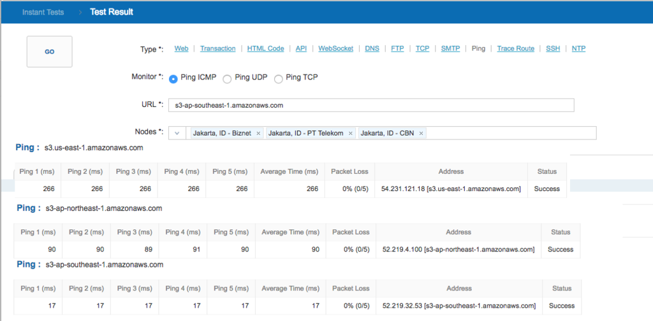Screen dimensions: 653x321
Task: Select the SMTP test type
Action: click(x=450, y=48)
